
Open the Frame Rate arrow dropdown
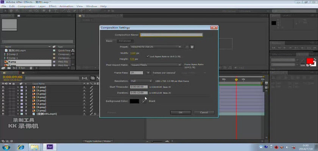click(x=148, y=73)
